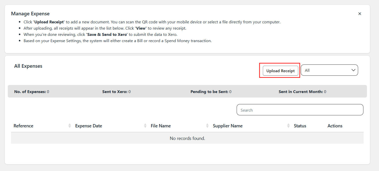379x171 pixels.
Task: Close the Manage Expense info panel
Action: [360, 14]
